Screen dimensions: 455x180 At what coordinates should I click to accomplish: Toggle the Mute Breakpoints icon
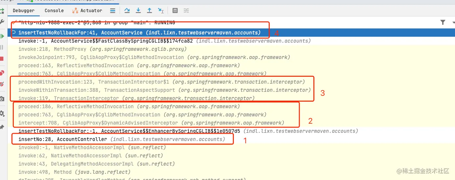[2, 84]
